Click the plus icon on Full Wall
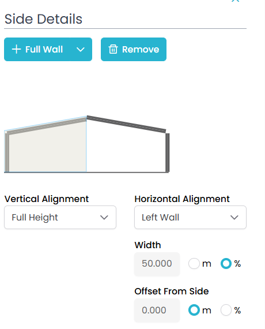The width and height of the screenshot is (265, 329). 16,50
